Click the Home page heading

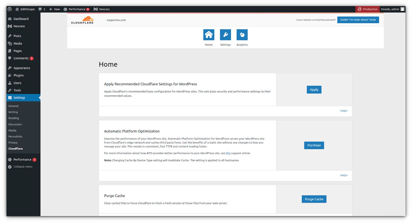click(x=108, y=64)
